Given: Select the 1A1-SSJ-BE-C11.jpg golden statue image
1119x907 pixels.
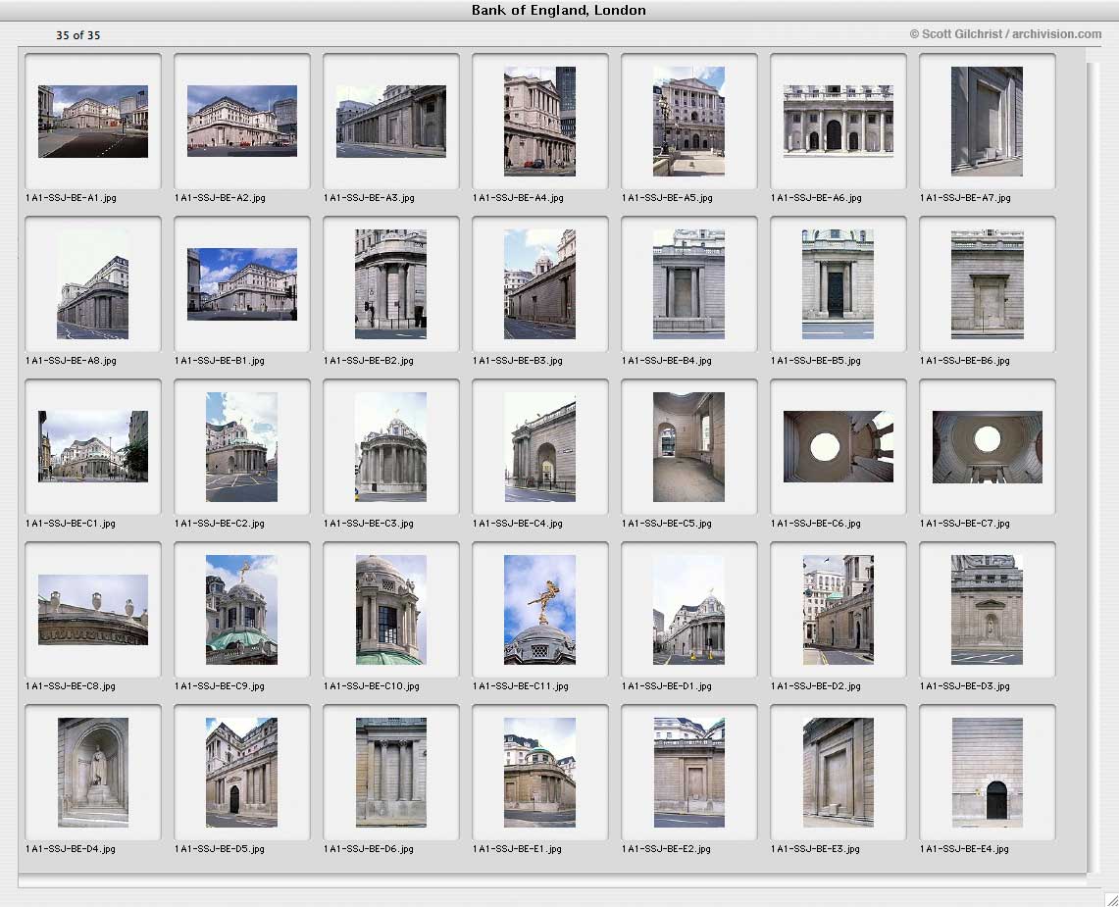Looking at the screenshot, I should pyautogui.click(x=539, y=610).
